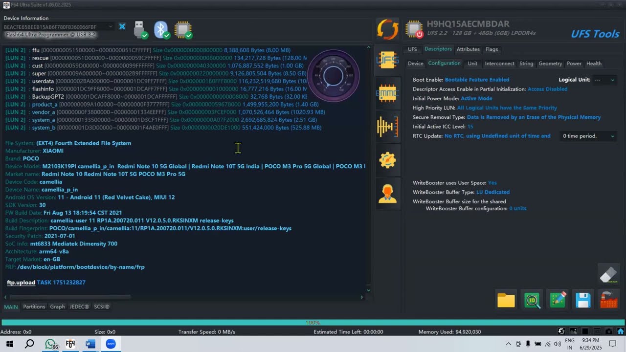The height and width of the screenshot is (352, 626).
Task: Open WhatsApp in the taskbar
Action: click(50, 344)
